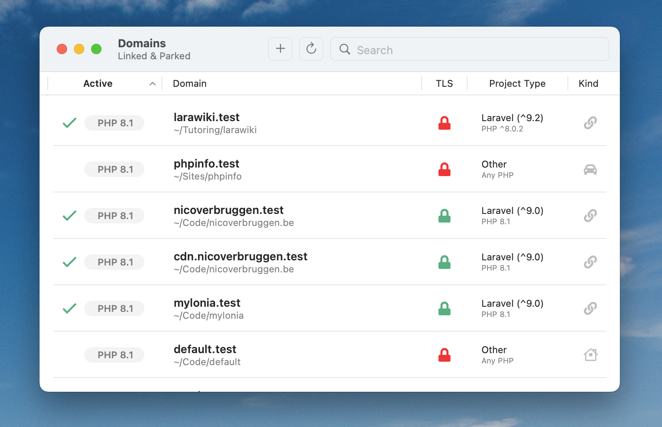
Task: Toggle the Active column sort chevron
Action: (x=153, y=84)
